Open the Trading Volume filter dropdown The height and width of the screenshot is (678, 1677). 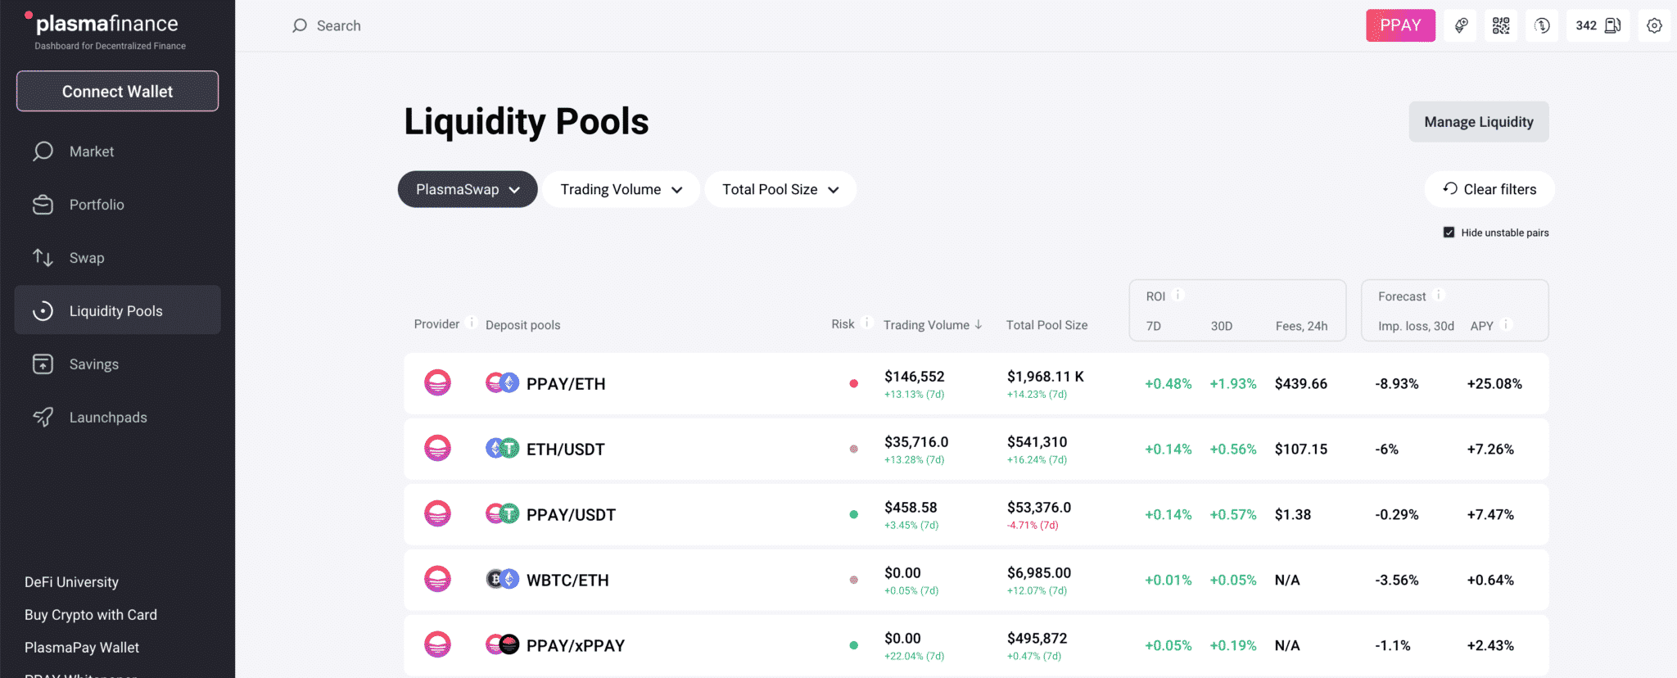[621, 189]
